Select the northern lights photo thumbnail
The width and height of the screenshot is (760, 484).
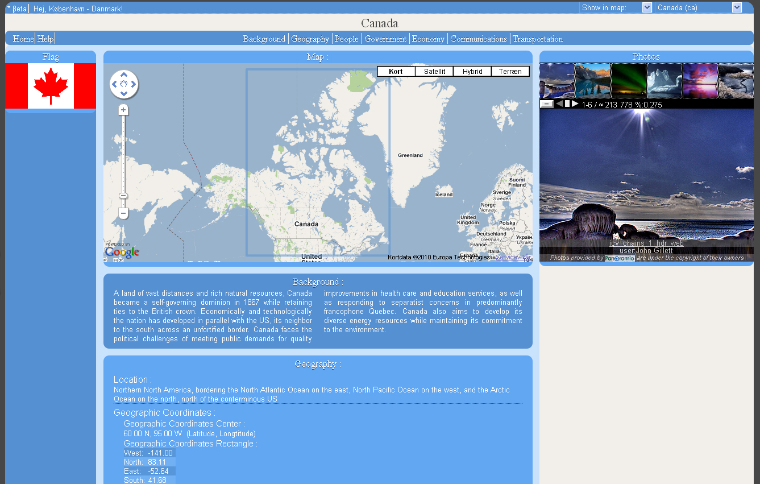click(628, 81)
